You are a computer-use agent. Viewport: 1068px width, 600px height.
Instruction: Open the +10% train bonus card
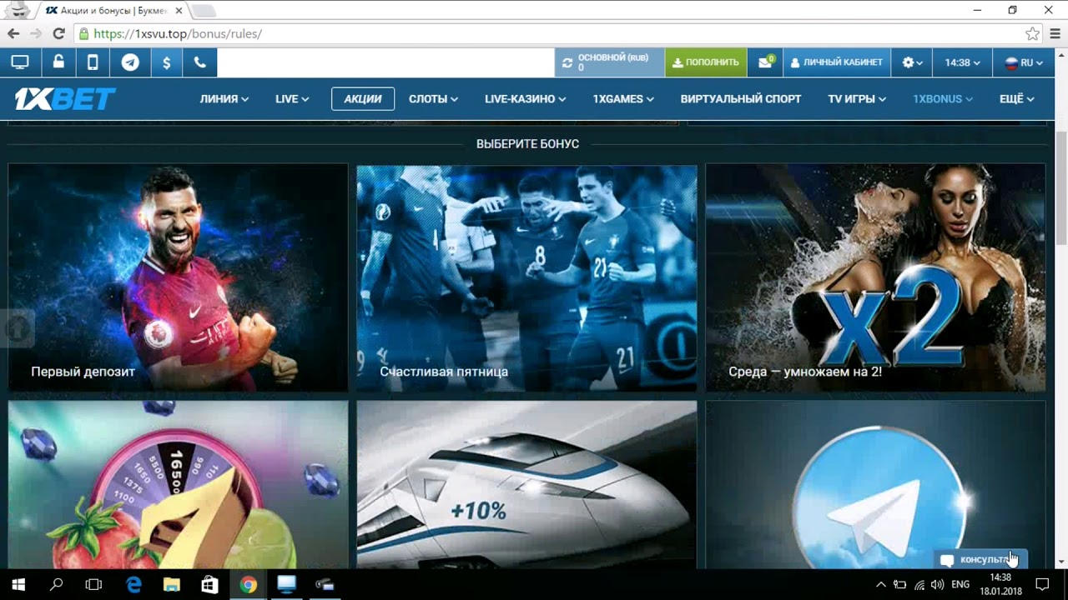[x=526, y=485]
